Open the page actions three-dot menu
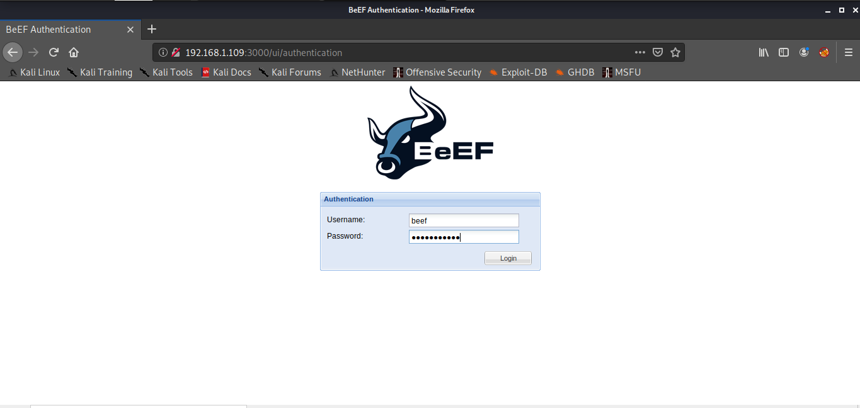 pos(640,53)
